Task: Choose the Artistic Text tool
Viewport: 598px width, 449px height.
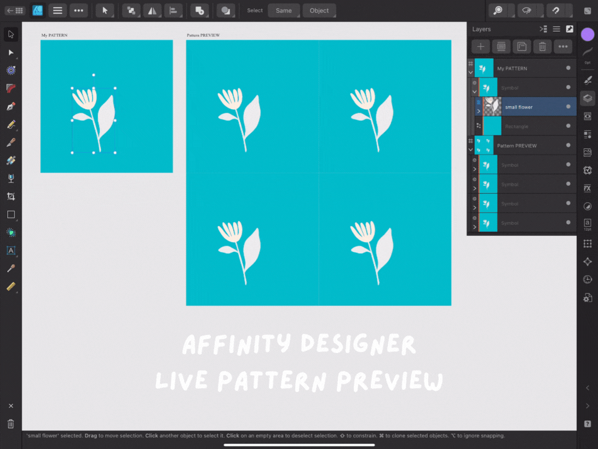Action: coord(11,251)
